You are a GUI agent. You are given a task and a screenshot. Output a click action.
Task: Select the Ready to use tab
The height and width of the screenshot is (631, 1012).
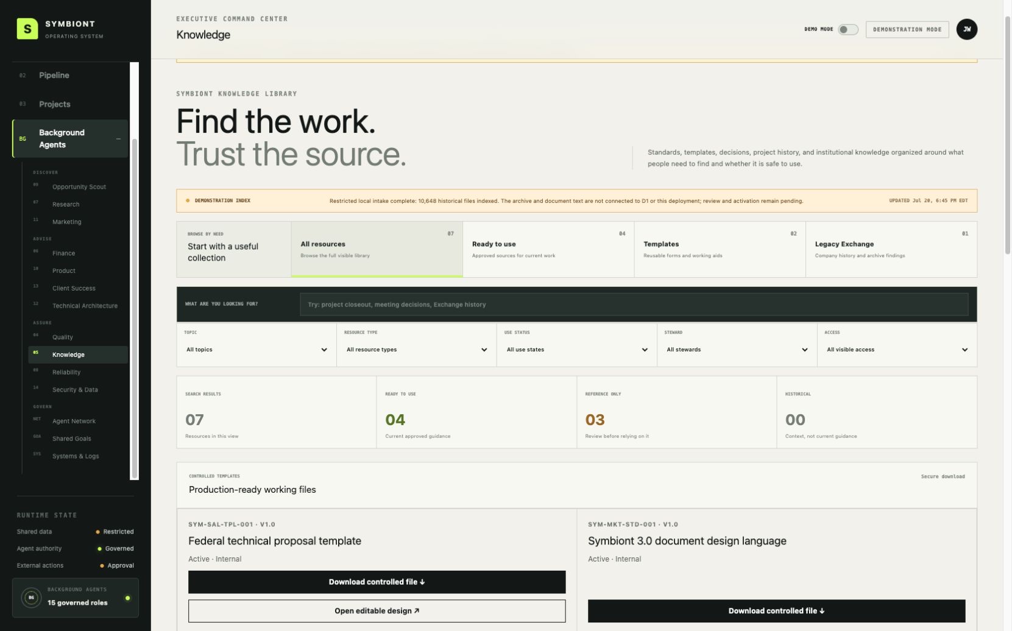[548, 249]
